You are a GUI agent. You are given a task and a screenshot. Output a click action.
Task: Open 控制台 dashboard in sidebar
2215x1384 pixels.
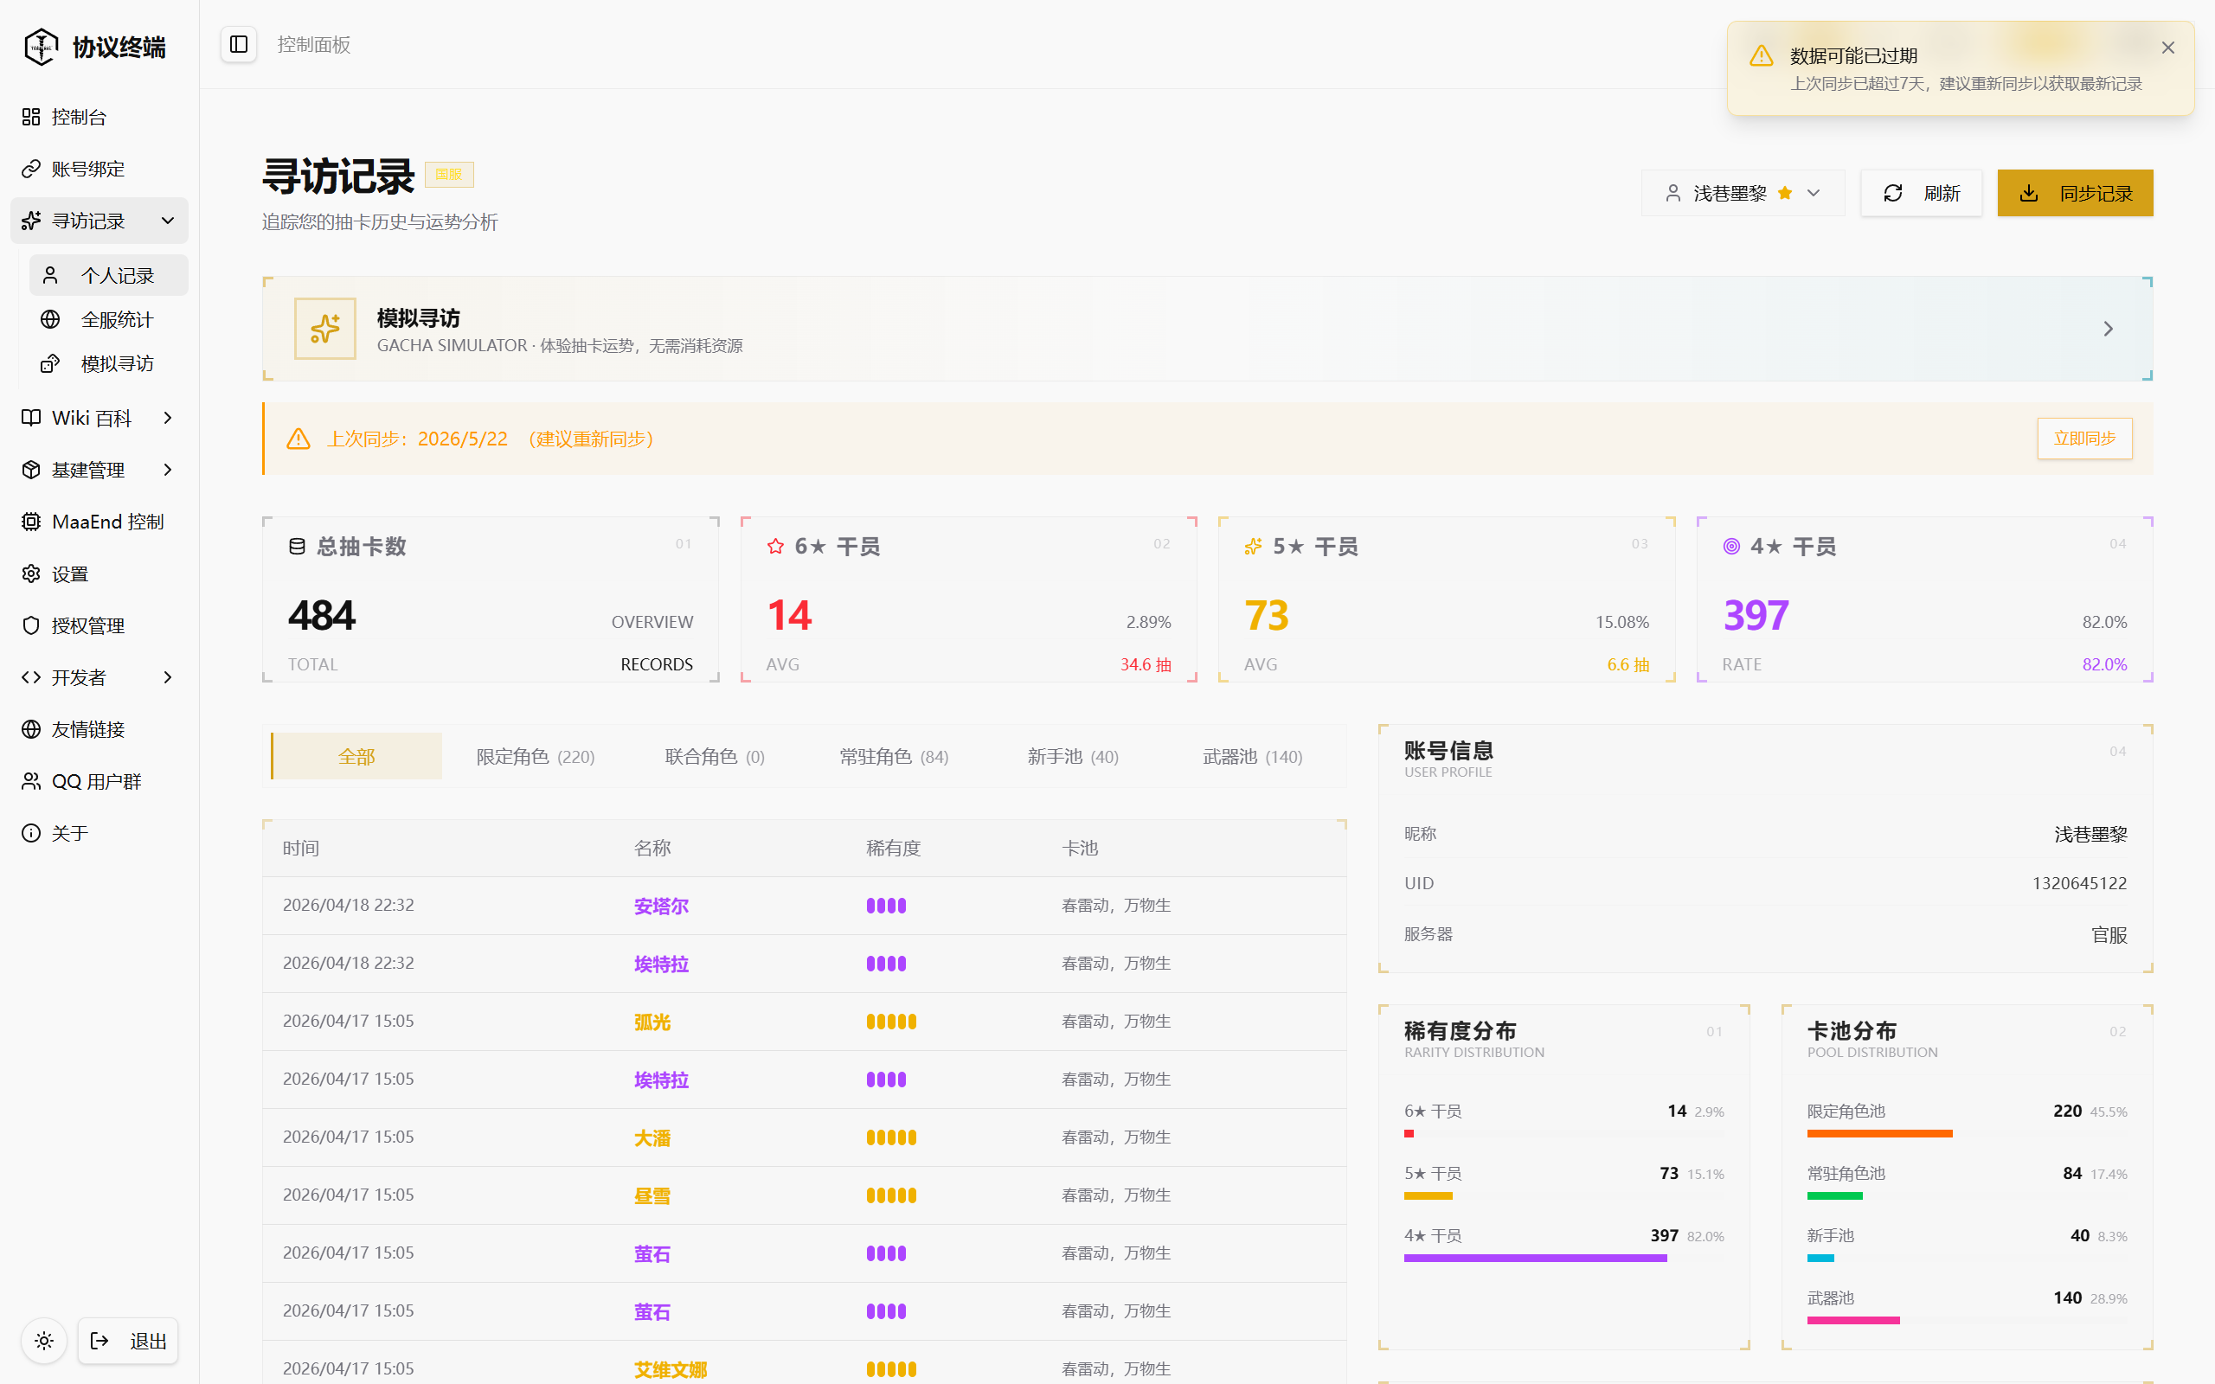click(x=99, y=117)
